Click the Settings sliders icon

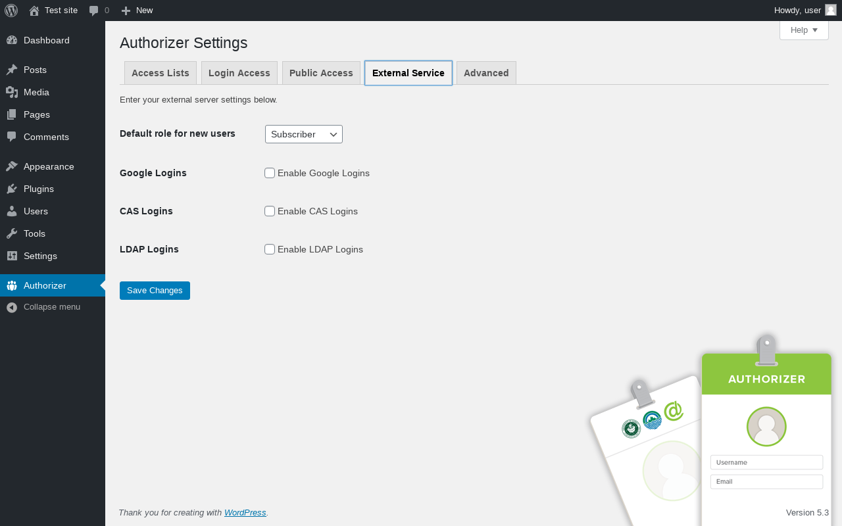tap(12, 256)
